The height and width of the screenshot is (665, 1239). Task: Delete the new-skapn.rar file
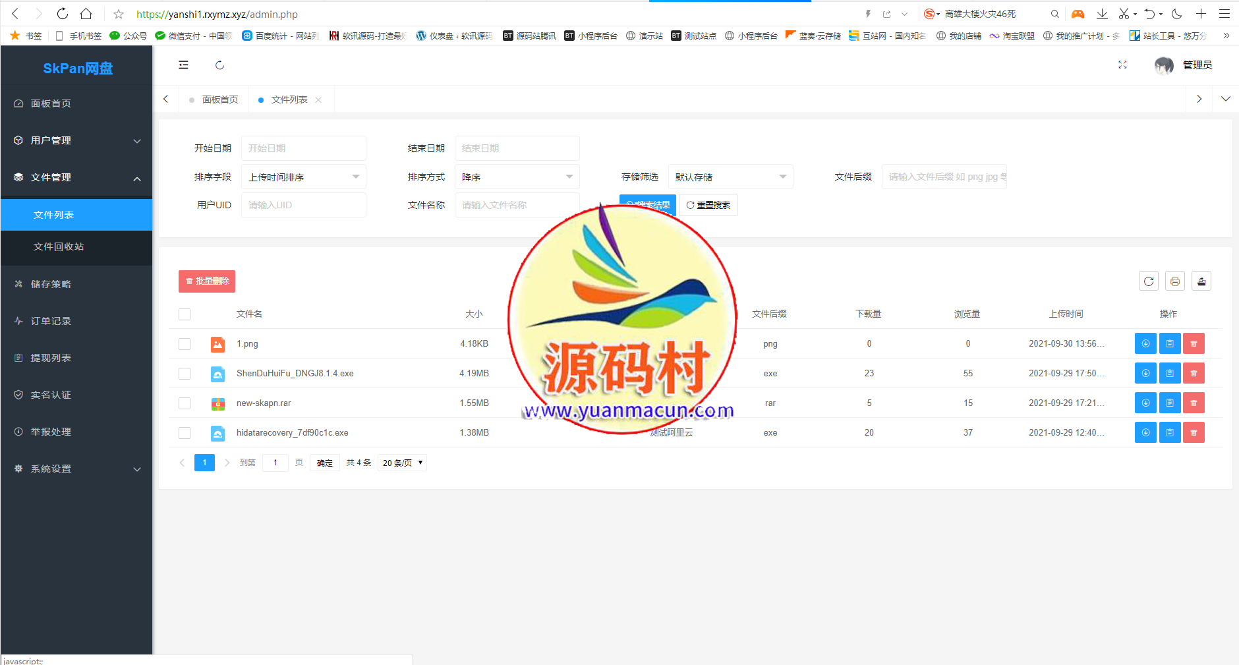1194,403
